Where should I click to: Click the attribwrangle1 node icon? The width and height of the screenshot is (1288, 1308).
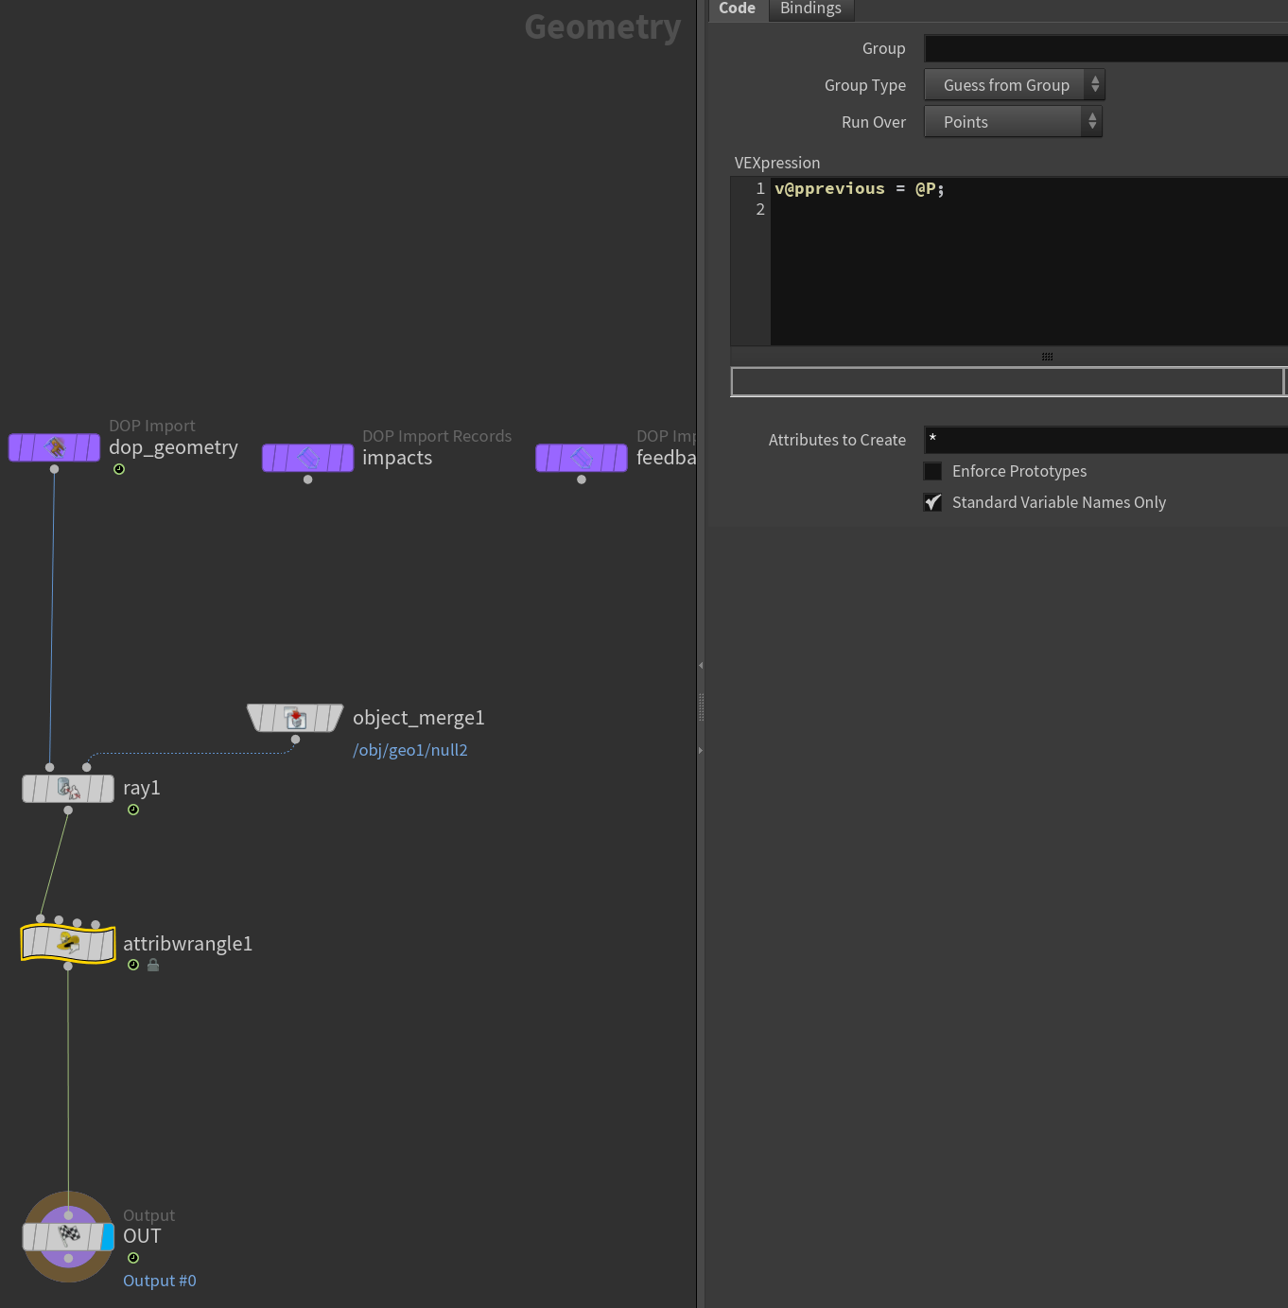click(x=68, y=944)
